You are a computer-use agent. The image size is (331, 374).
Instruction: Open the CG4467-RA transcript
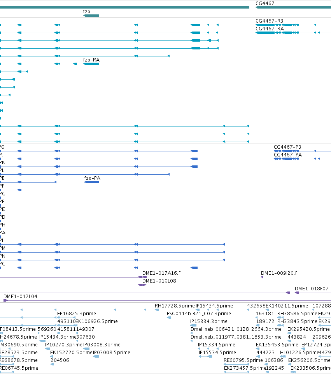(270, 29)
